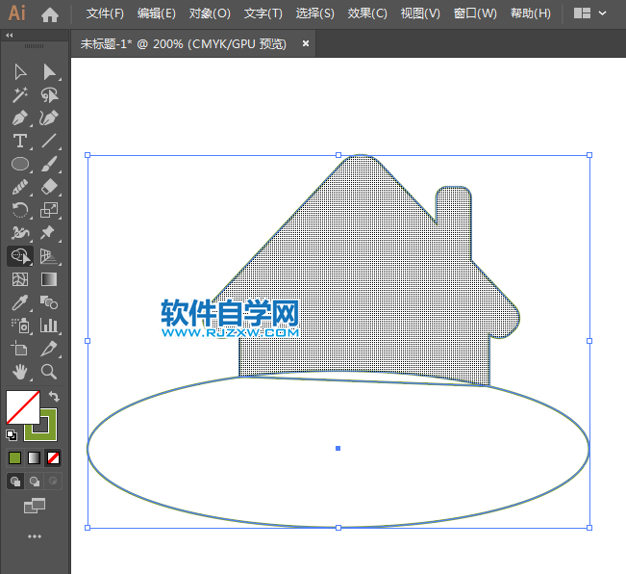Go to Illustrator Home screen
This screenshot has height=574, width=626.
pyautogui.click(x=50, y=14)
